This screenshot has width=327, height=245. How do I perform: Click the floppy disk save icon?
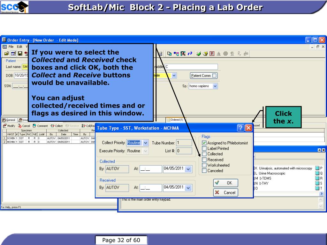tap(20, 54)
